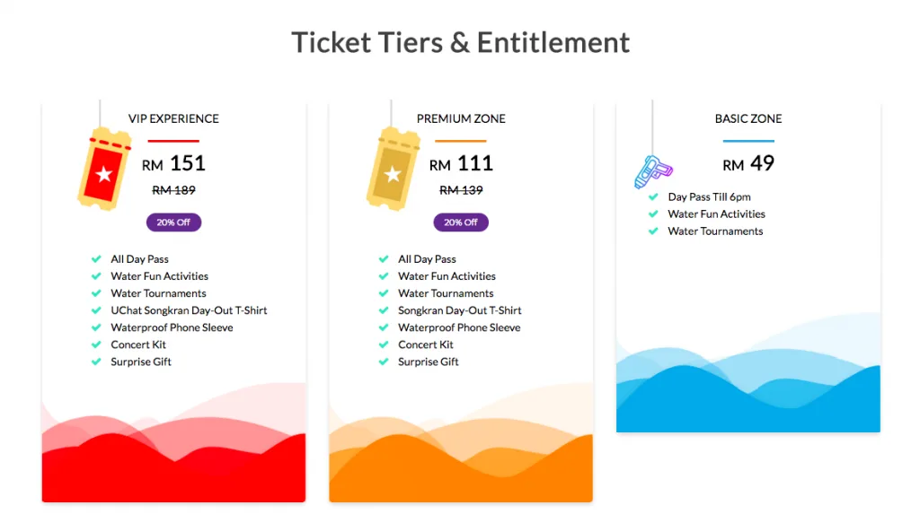Select the BASIC ZONE heading

(x=748, y=118)
